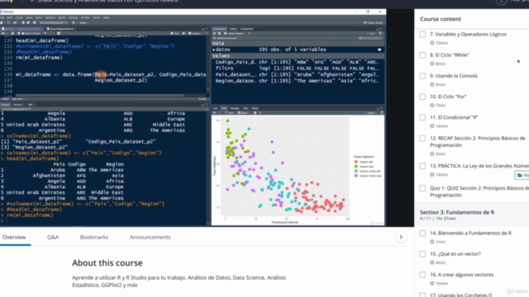529x297 pixels.
Task: Check lecture 12 RECAP Sección 2
Action: pyautogui.click(x=422, y=139)
